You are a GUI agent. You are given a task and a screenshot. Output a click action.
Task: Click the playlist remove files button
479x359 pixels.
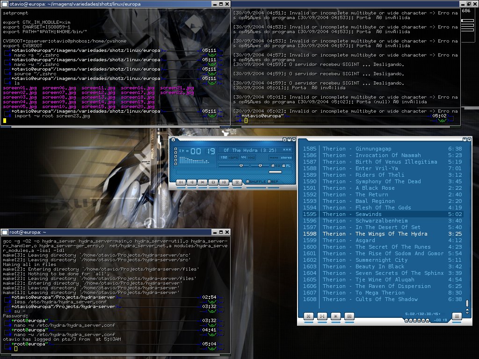point(322,316)
